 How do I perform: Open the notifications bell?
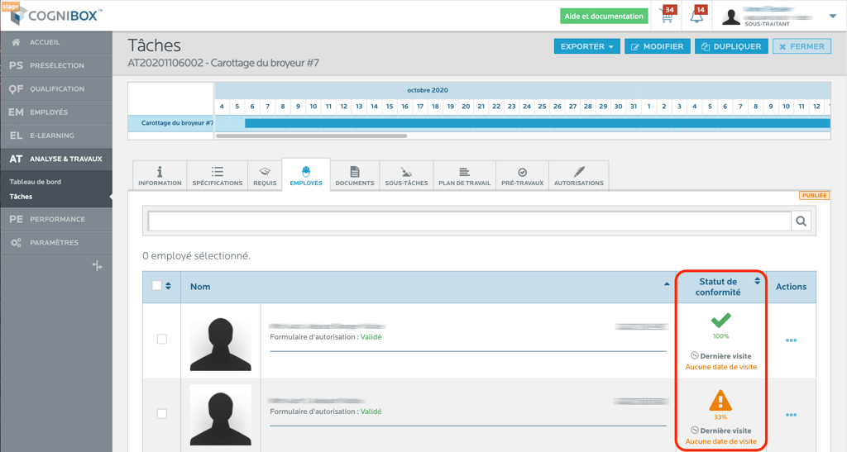click(697, 17)
